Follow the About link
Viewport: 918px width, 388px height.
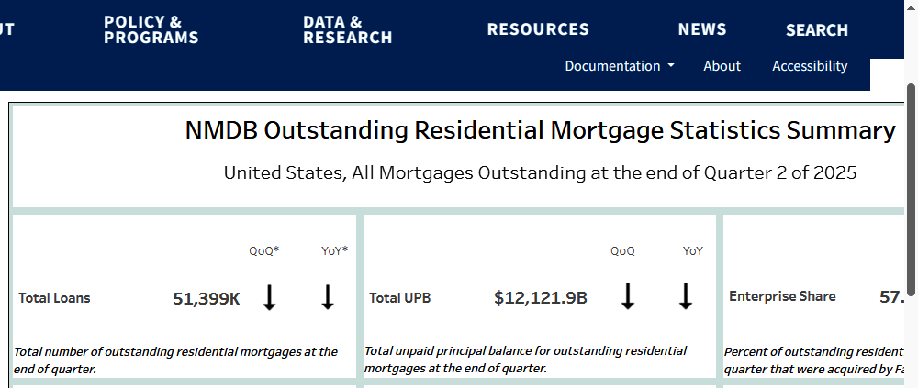click(722, 66)
